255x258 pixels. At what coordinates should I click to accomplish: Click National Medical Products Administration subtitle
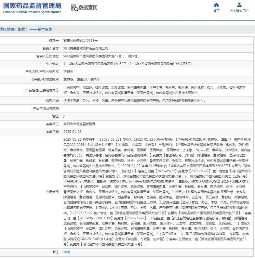pyautogui.click(x=32, y=12)
